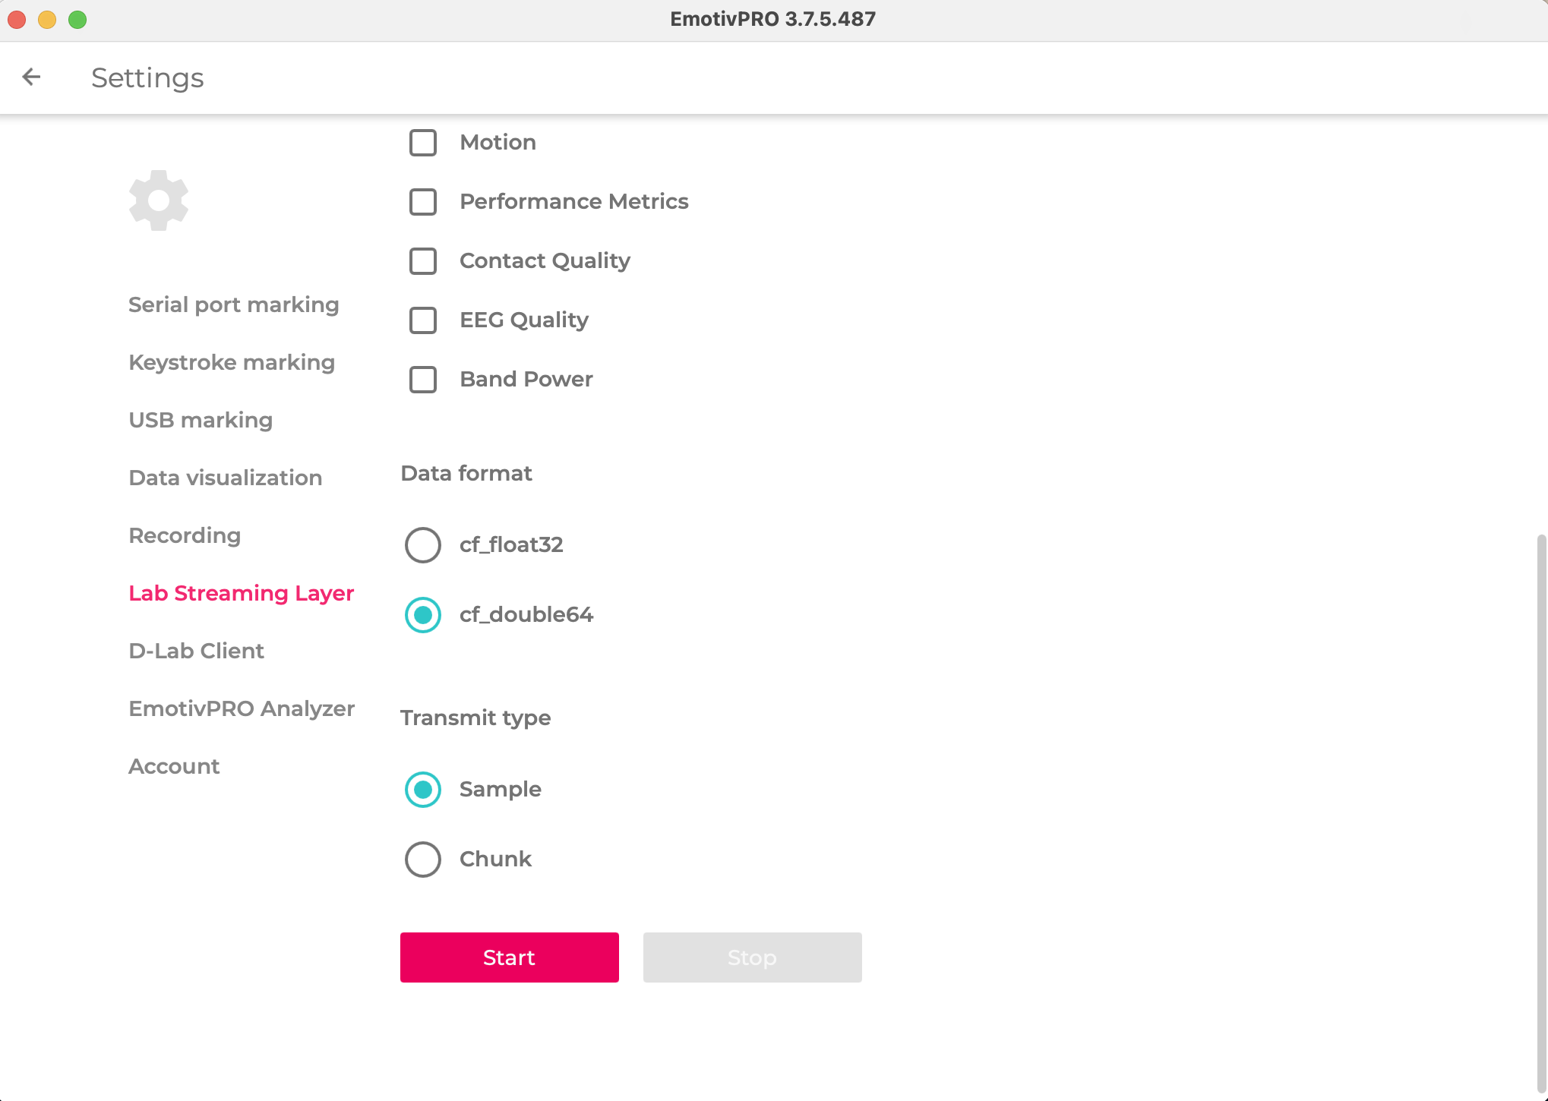Enable Contact Quality streaming
The height and width of the screenshot is (1101, 1548).
[422, 261]
